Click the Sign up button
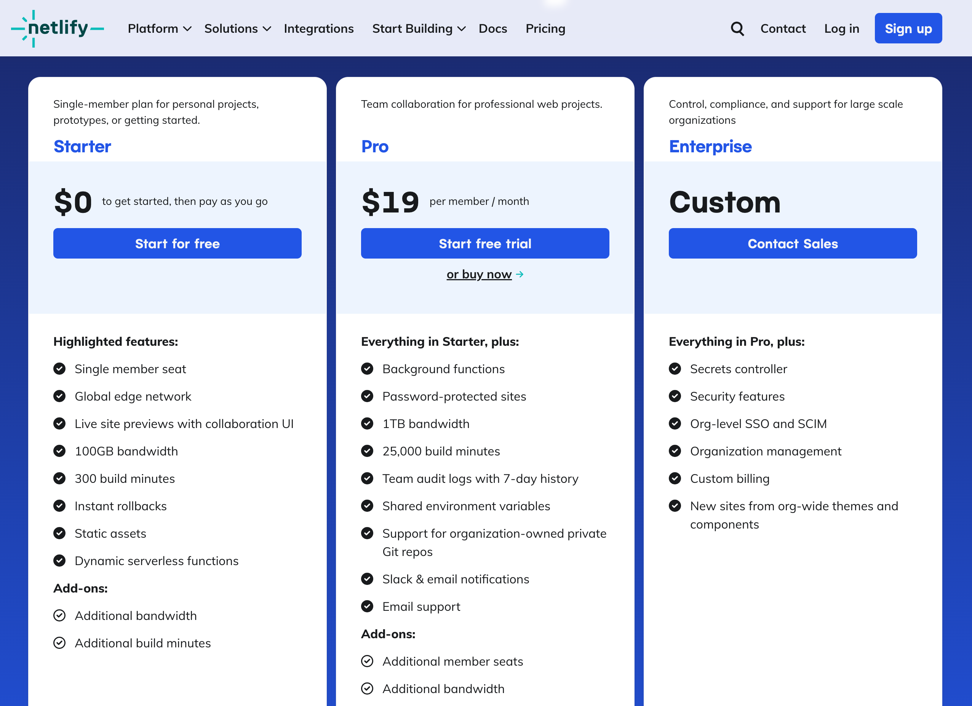This screenshot has width=972, height=706. [x=908, y=28]
